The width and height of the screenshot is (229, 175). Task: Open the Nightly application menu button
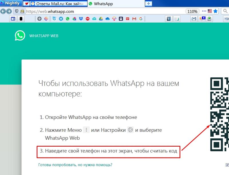11,3
